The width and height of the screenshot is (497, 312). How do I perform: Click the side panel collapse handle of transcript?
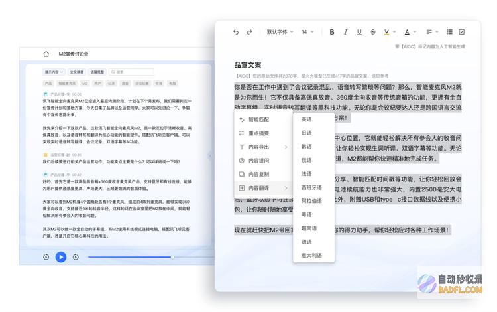point(210,156)
